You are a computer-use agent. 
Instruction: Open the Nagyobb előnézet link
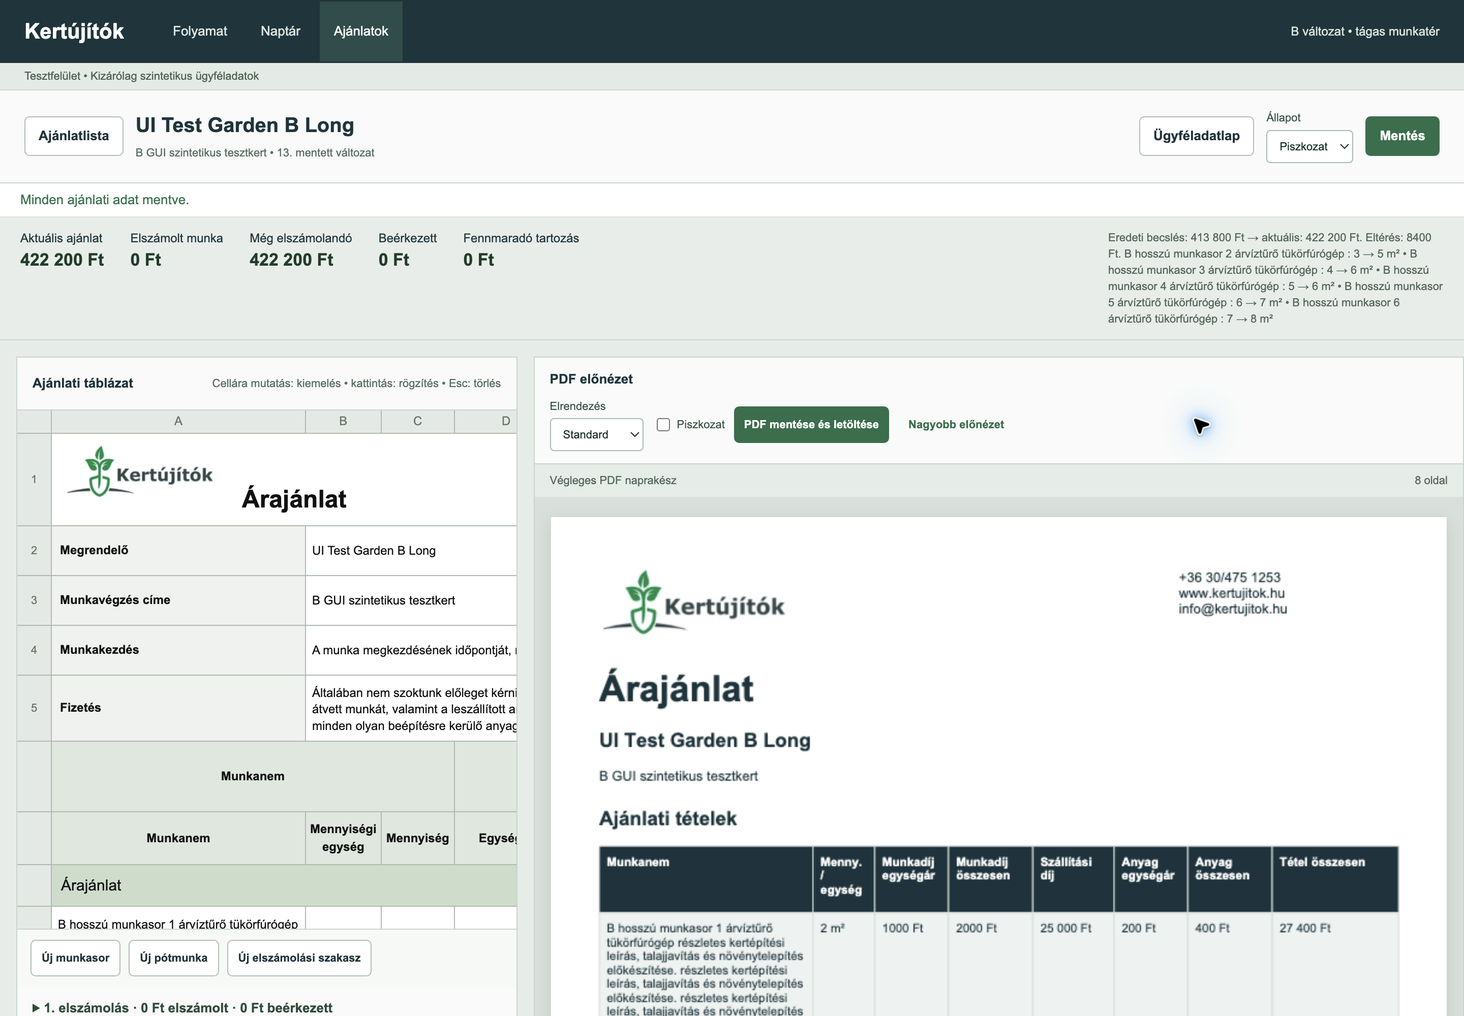pos(956,425)
